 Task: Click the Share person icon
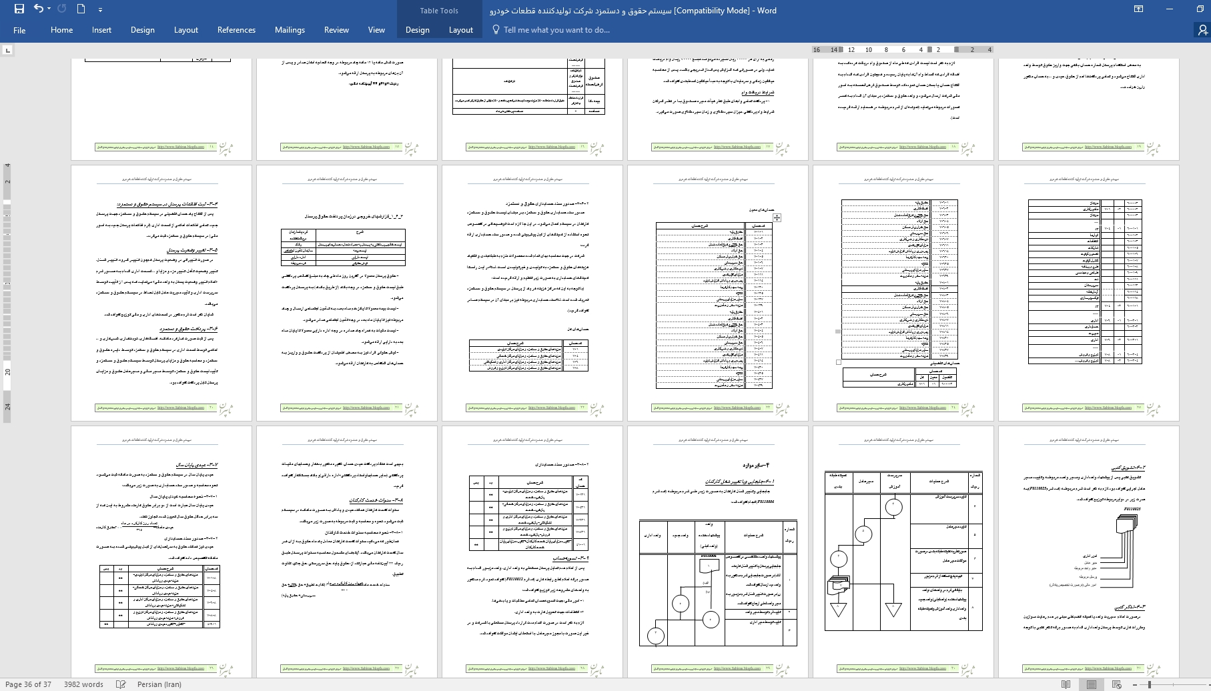pyautogui.click(x=1202, y=30)
